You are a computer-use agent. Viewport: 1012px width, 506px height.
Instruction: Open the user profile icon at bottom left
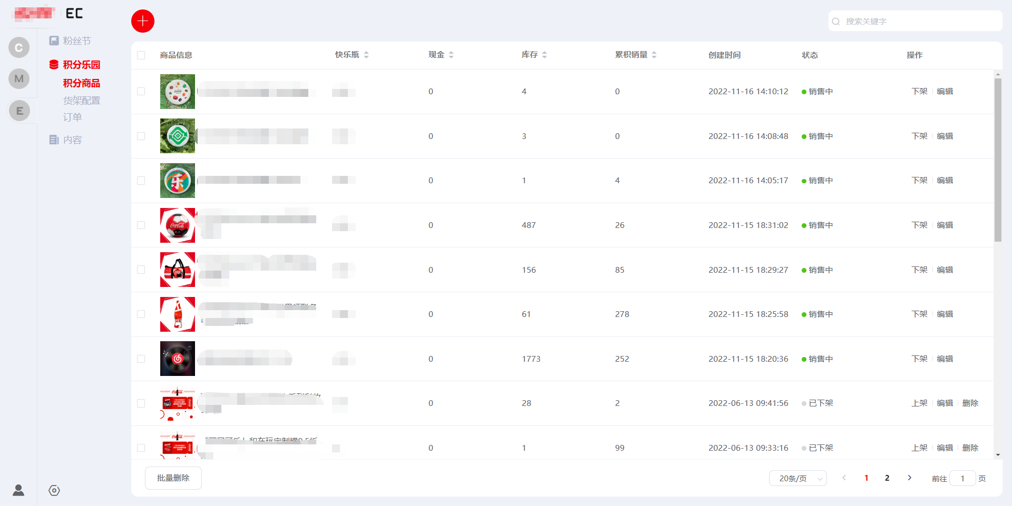(x=18, y=490)
